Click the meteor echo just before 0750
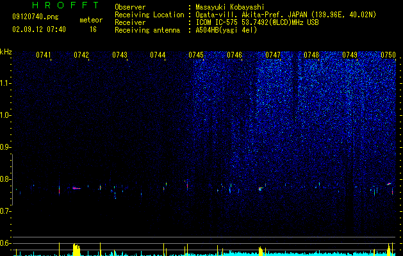Image resolution: width=403 pixels, height=256 pixels. coord(389,184)
